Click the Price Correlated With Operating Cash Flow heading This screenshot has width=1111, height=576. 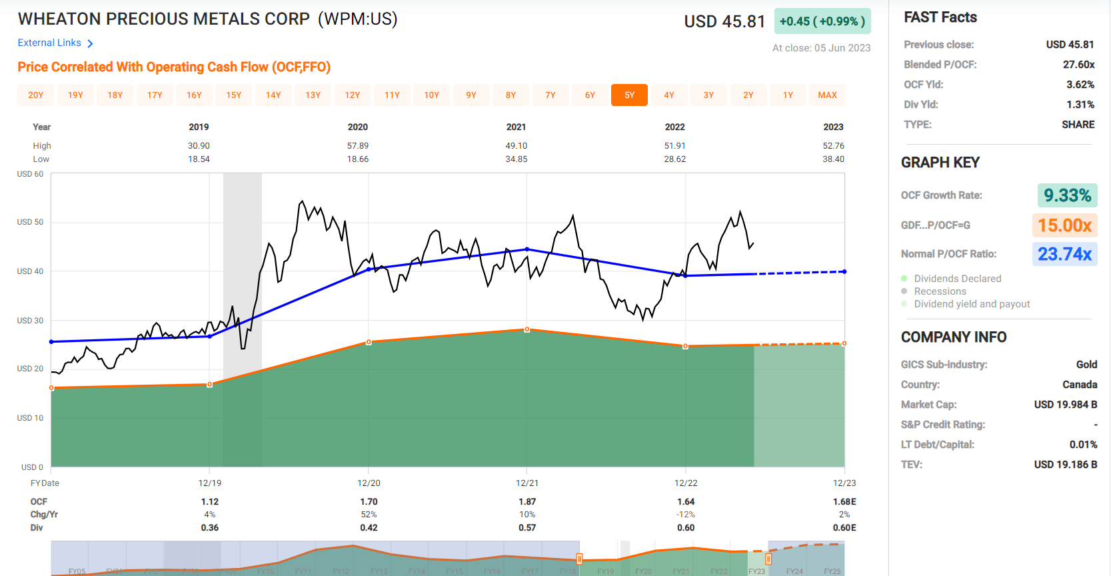(174, 67)
